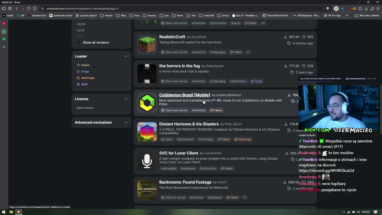Open Backrooms: Found Footage logo

tap(147, 190)
